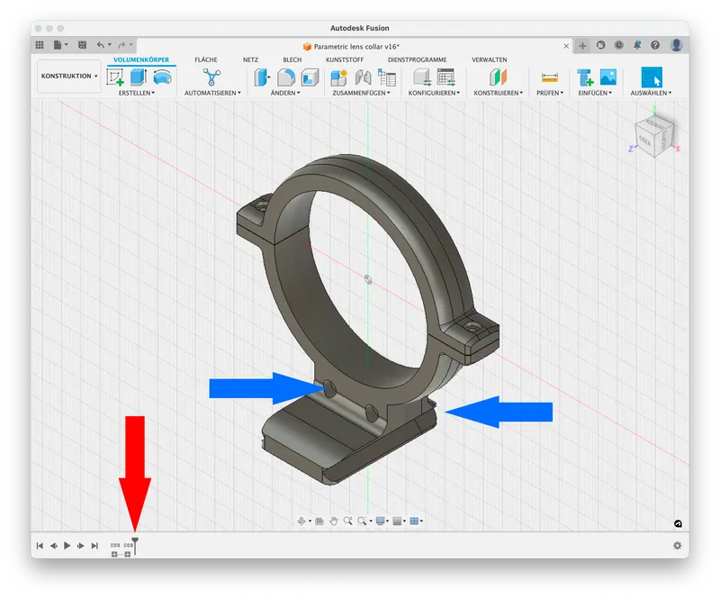The width and height of the screenshot is (720, 599).
Task: Click the timeline marker handle
Action: pos(135,540)
